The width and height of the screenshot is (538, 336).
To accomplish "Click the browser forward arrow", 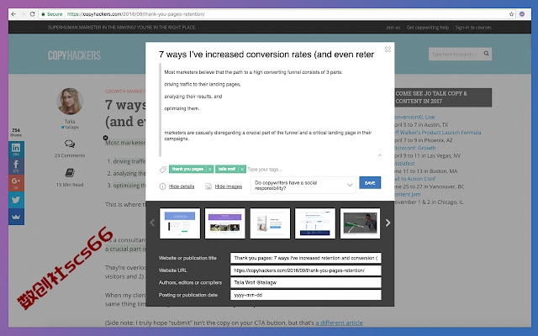I will tap(23, 14).
